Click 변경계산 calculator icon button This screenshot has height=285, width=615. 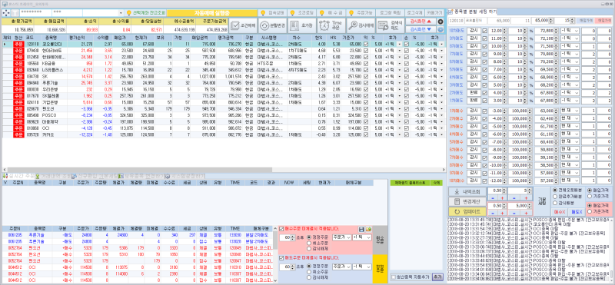click(x=467, y=201)
